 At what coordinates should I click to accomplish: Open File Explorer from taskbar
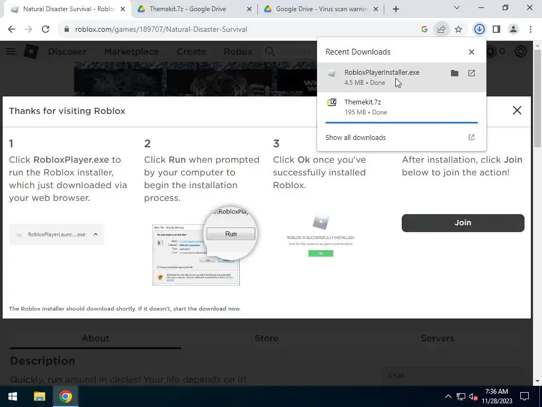coord(39,396)
